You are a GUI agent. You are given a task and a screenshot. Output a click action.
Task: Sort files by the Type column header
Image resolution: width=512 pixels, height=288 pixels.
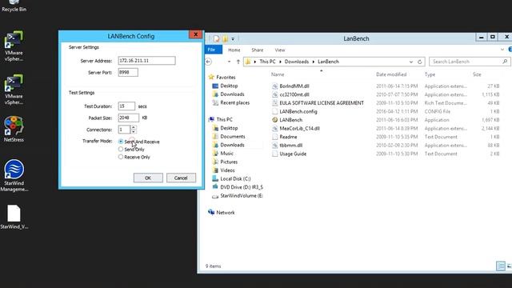click(x=430, y=74)
